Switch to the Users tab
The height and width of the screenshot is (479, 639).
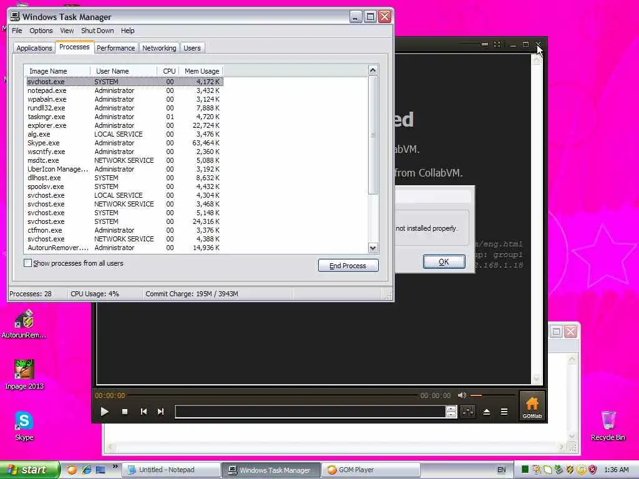pos(192,48)
